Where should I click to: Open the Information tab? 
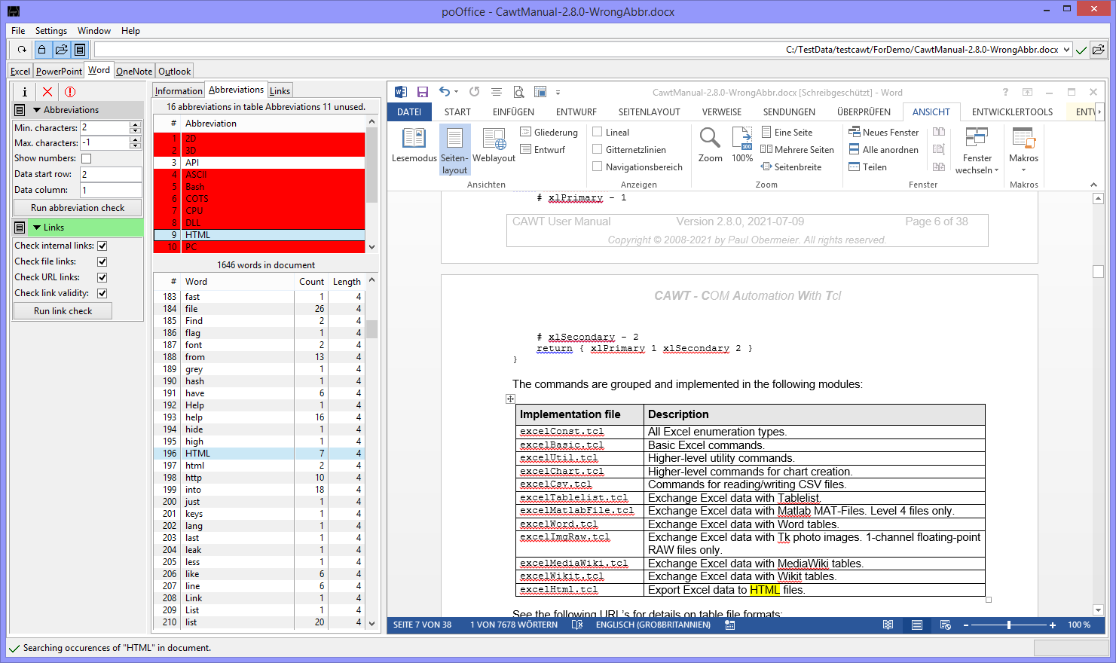(x=179, y=91)
